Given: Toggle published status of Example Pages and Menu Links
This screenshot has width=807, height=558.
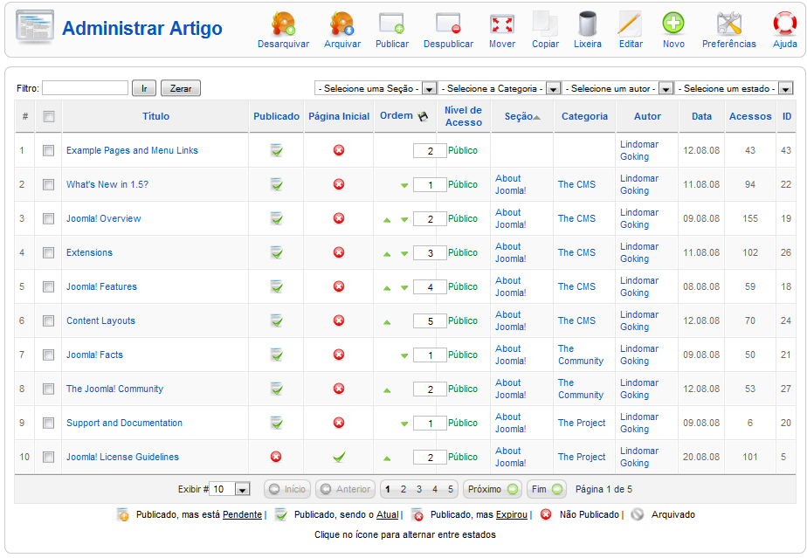Looking at the screenshot, I should (276, 150).
